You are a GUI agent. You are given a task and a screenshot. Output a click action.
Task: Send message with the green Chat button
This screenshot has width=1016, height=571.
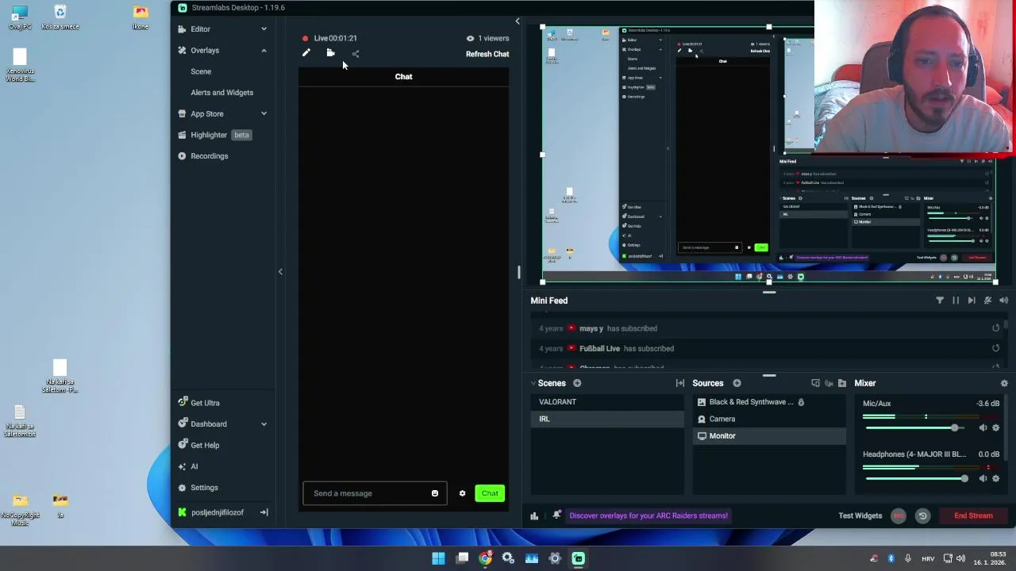click(490, 493)
